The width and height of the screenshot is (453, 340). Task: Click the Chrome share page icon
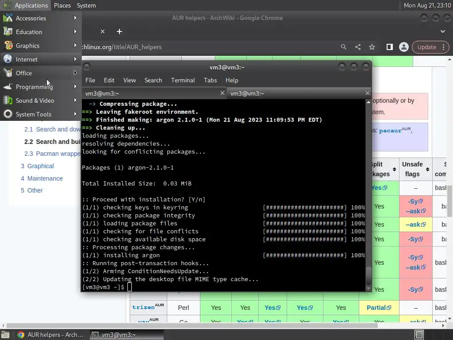(357, 47)
